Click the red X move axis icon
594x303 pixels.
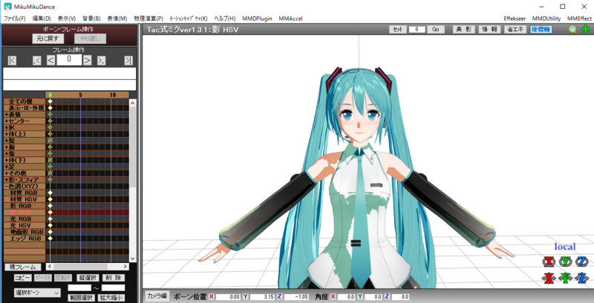(x=549, y=278)
